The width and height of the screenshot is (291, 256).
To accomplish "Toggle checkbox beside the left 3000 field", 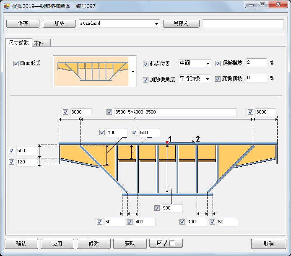I will point(65,112).
